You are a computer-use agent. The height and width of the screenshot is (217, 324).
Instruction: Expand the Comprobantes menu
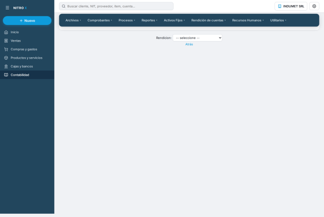click(x=100, y=20)
